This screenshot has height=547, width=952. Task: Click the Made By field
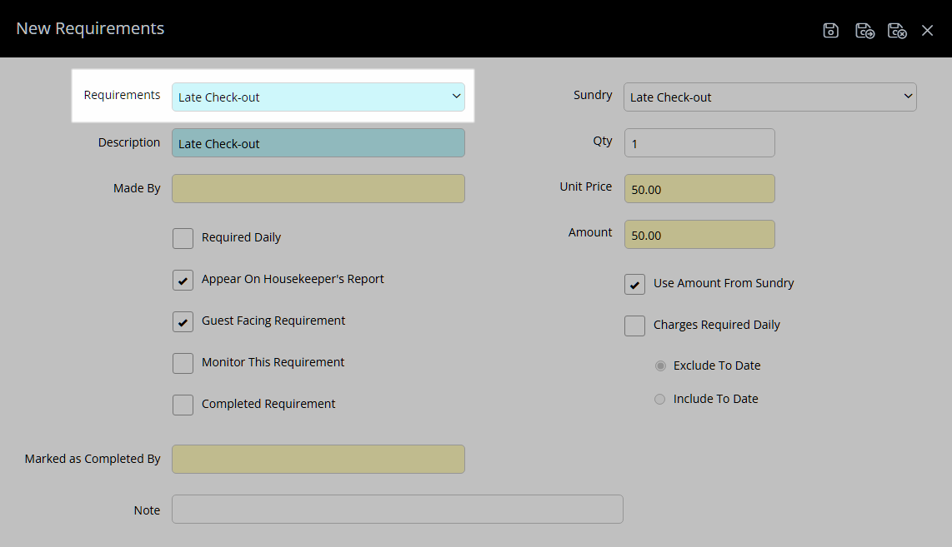pos(318,189)
